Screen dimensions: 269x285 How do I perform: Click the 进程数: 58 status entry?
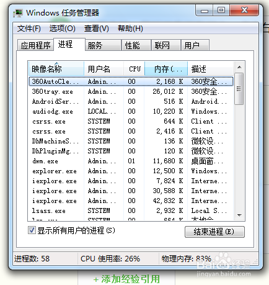click(32, 258)
